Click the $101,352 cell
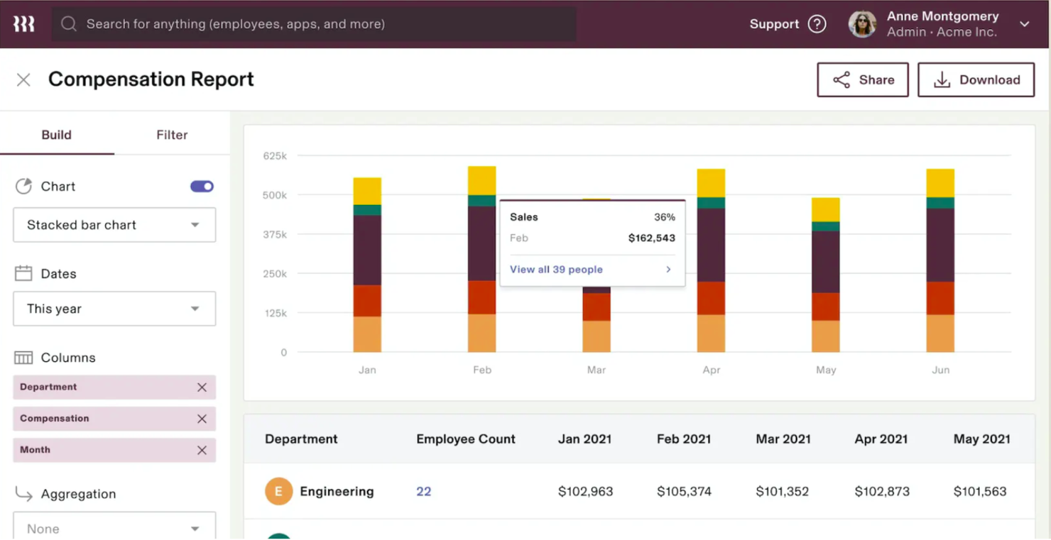1051x540 pixels. (x=783, y=491)
